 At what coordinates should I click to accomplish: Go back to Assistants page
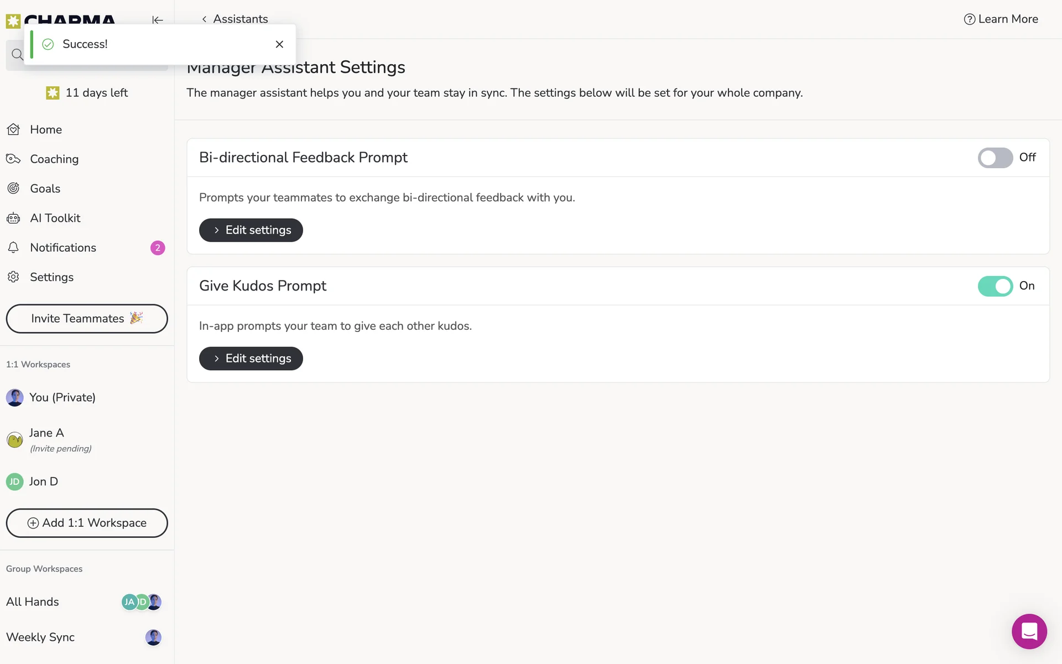[235, 19]
